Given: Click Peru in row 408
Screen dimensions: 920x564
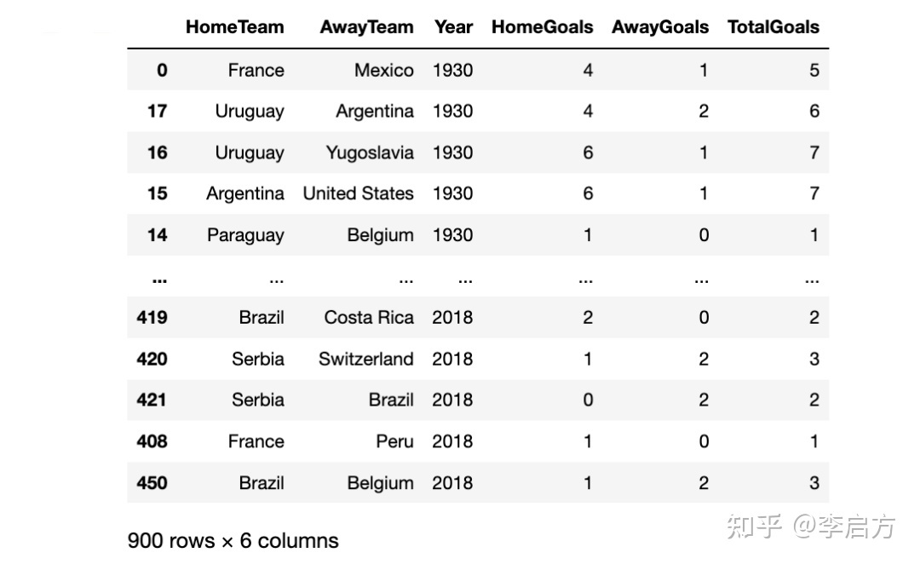Looking at the screenshot, I should pyautogui.click(x=395, y=441).
